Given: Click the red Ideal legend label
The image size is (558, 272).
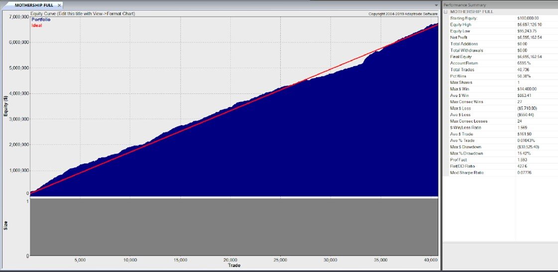Looking at the screenshot, I should [x=37, y=25].
